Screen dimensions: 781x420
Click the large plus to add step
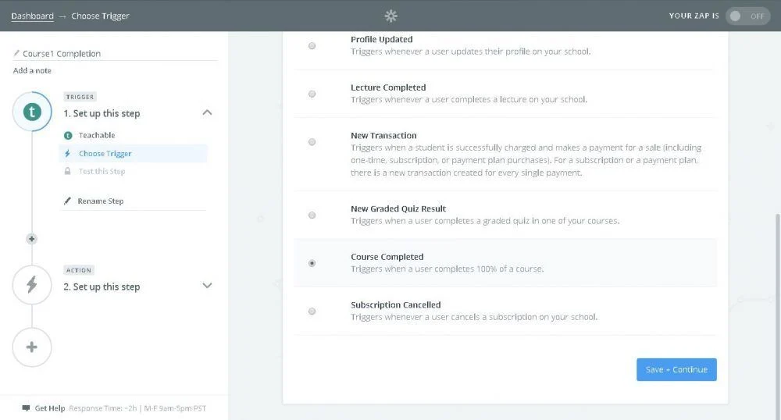coord(32,347)
